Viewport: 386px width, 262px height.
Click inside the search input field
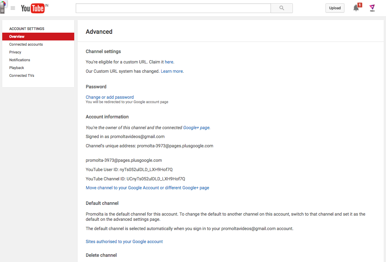pos(173,8)
